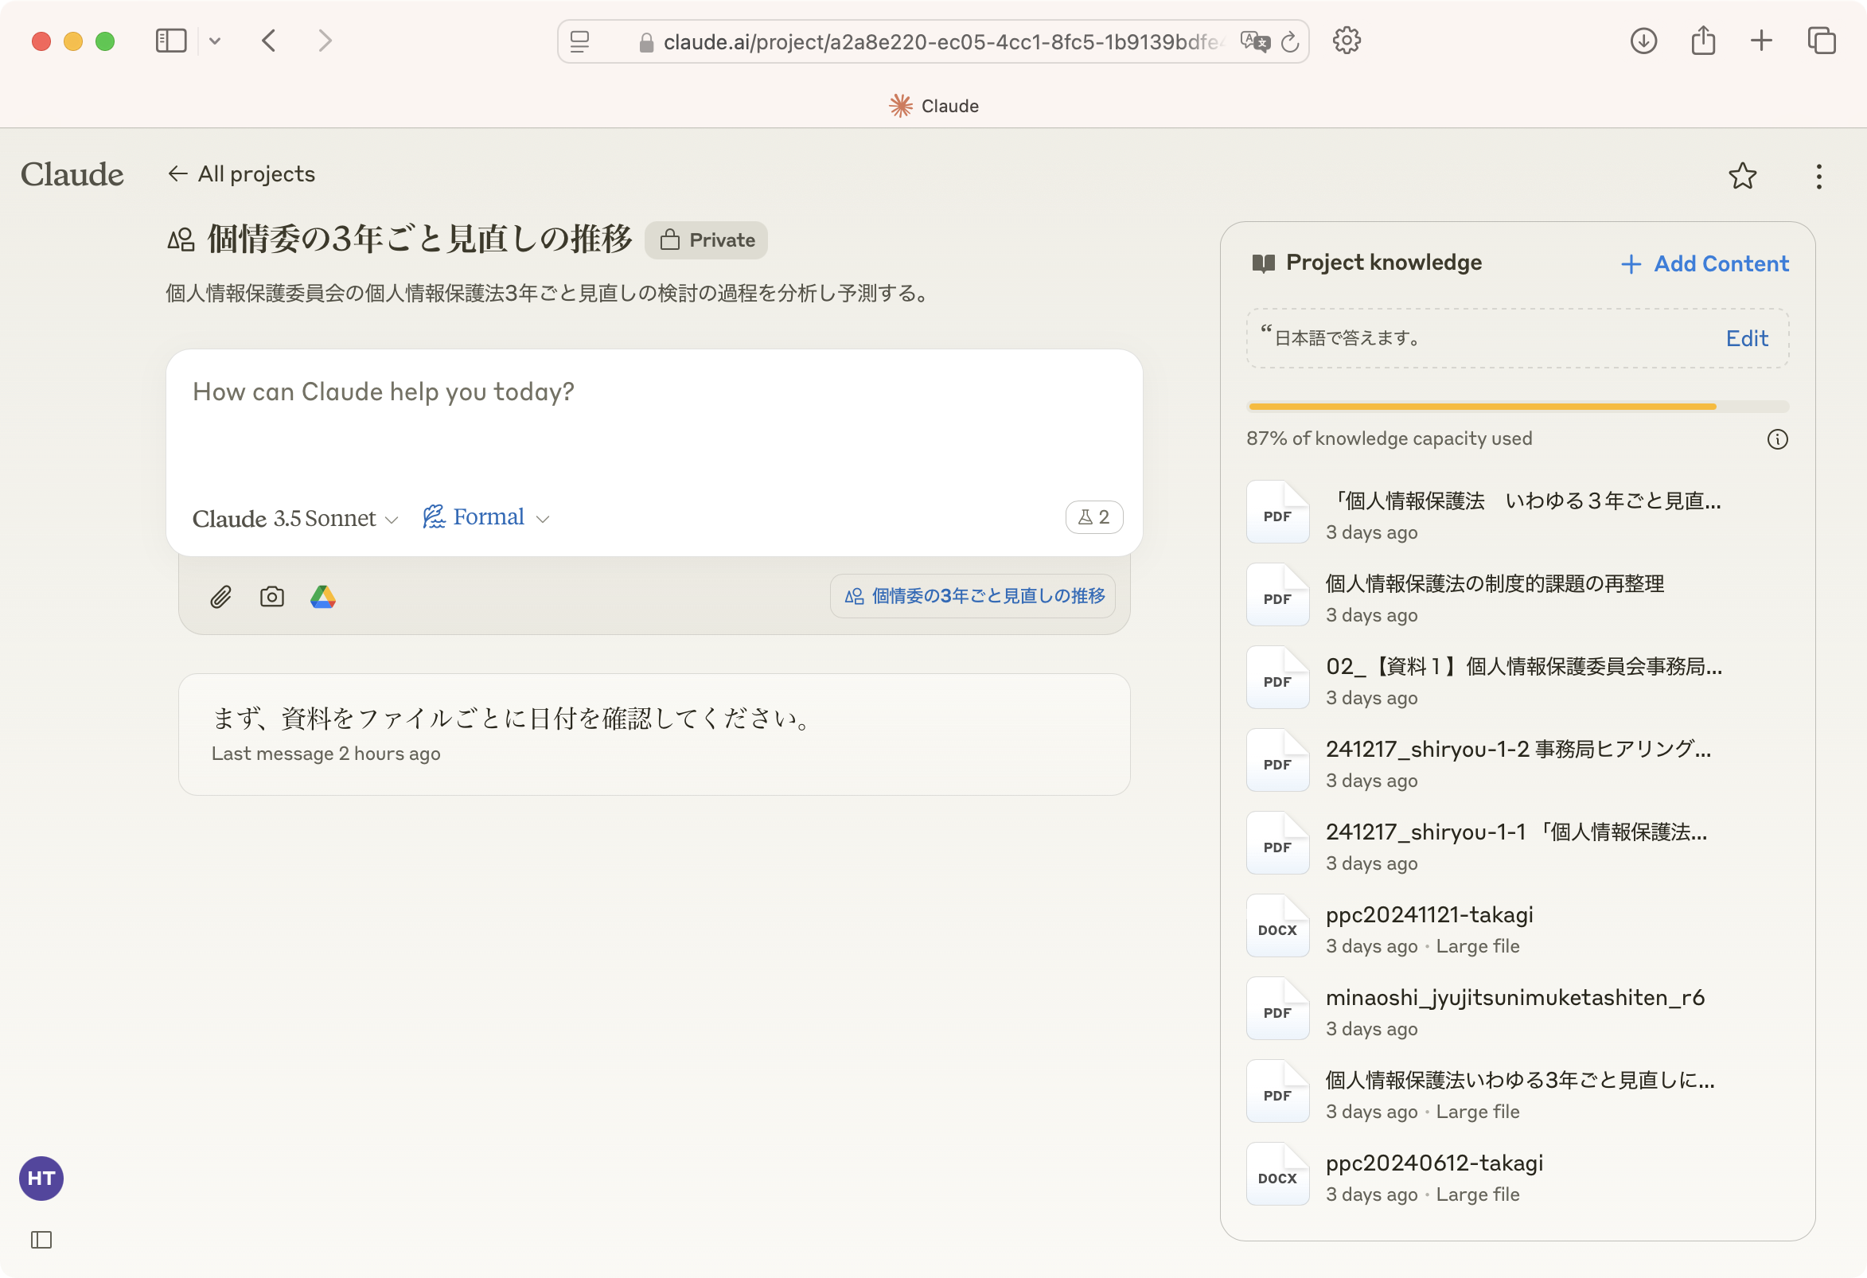Edit the project instructions
This screenshot has height=1278, width=1867.
1747,338
